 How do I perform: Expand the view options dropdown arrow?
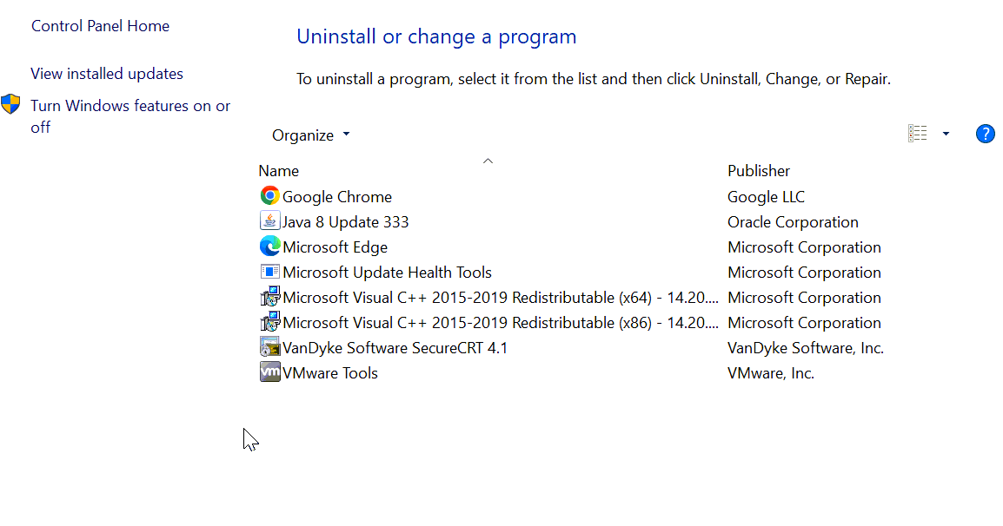[946, 134]
